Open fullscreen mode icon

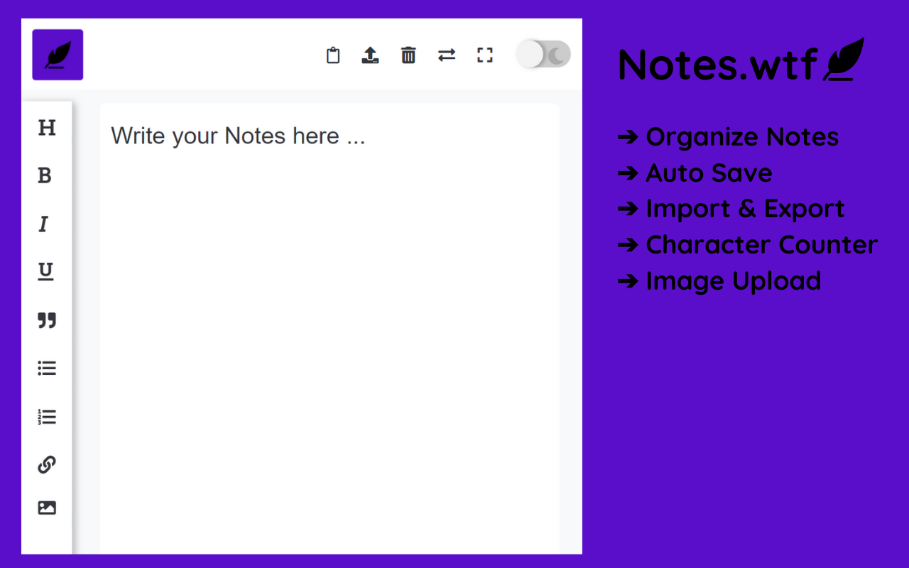tap(485, 55)
